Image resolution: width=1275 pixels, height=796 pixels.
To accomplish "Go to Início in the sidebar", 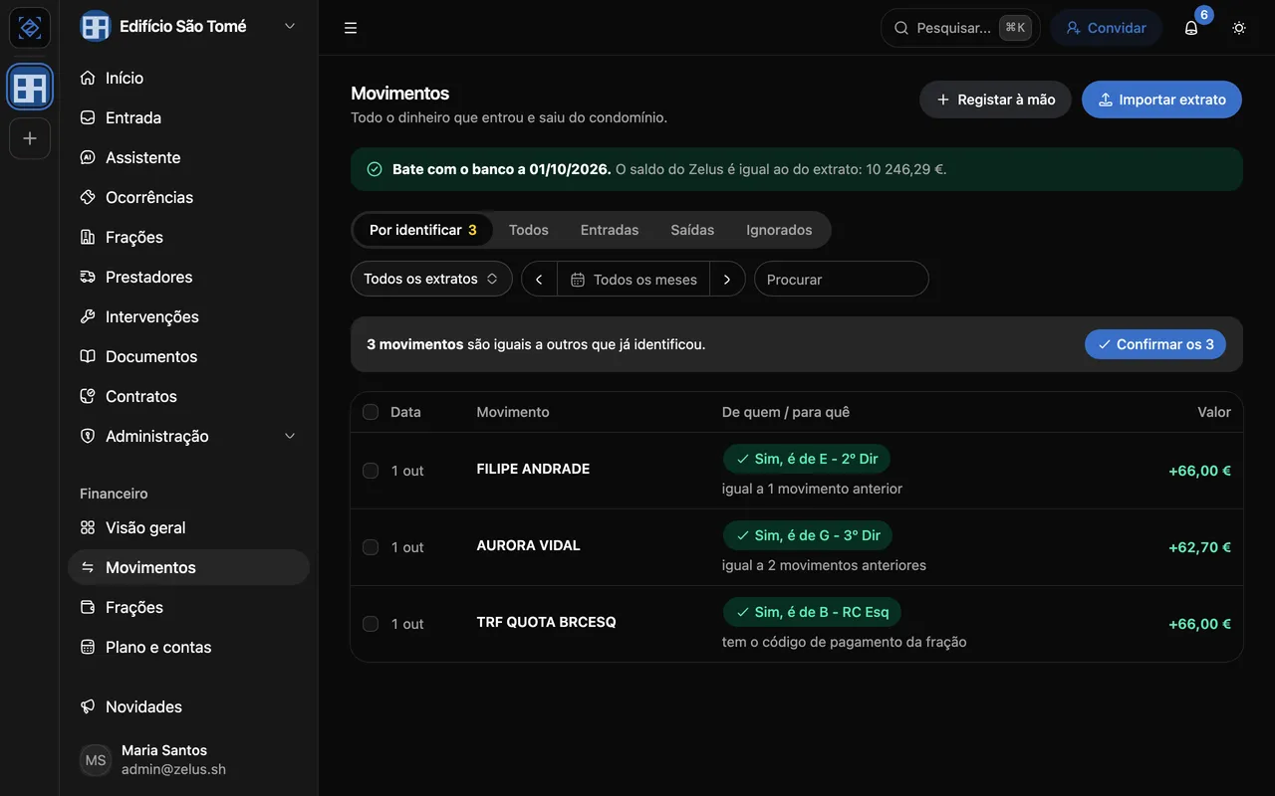I will [x=188, y=78].
